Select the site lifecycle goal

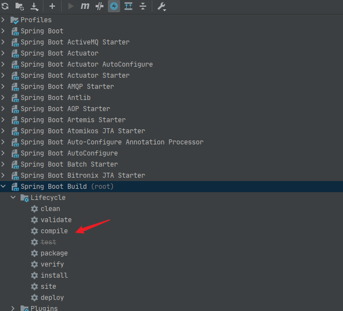click(x=48, y=287)
